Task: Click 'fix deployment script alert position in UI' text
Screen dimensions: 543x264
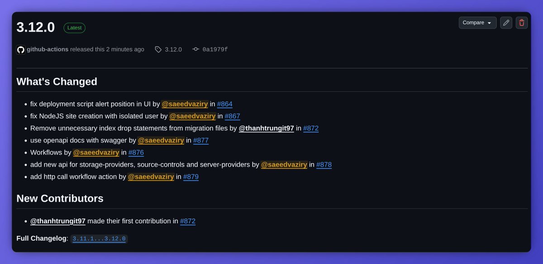Action: point(90,104)
